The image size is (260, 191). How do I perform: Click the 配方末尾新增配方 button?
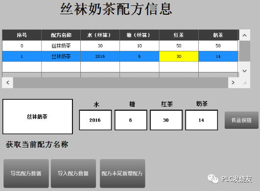click(122, 173)
